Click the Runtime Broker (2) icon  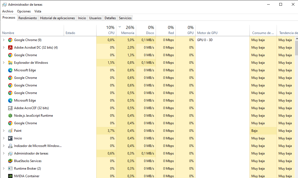(10, 169)
